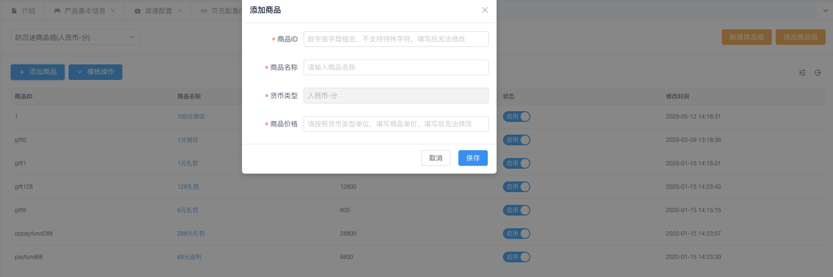Click the column settings sliders icon
833x277 pixels.
click(802, 73)
